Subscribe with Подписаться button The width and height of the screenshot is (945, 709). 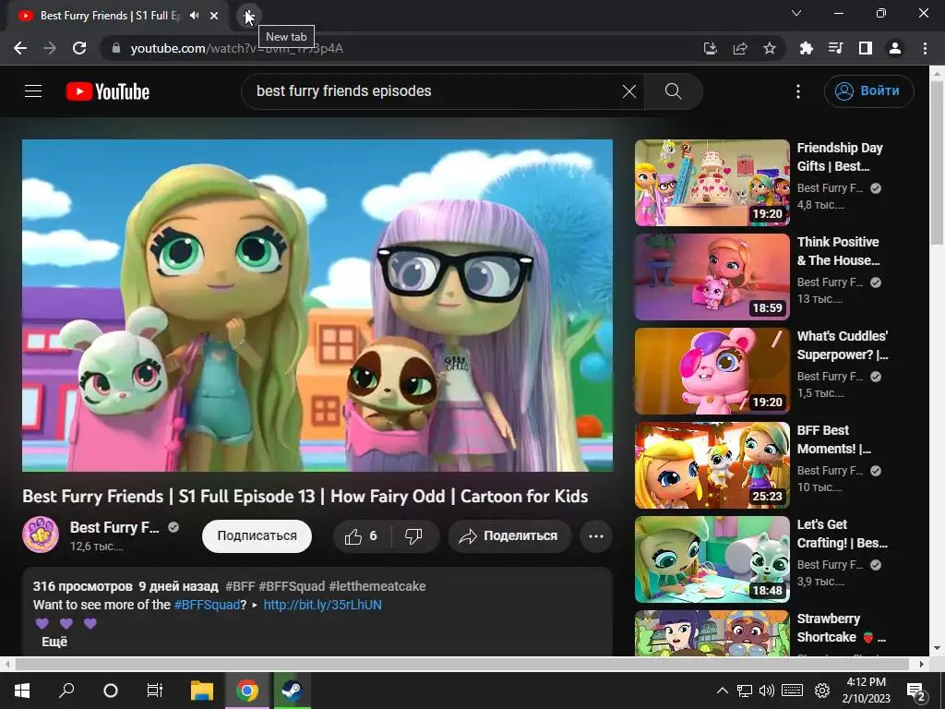(x=257, y=536)
